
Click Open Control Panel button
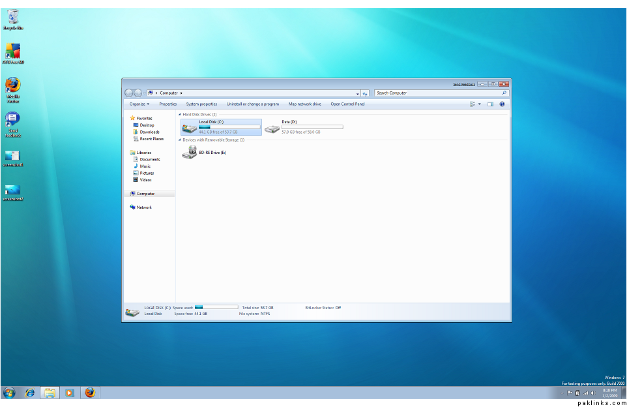point(347,104)
